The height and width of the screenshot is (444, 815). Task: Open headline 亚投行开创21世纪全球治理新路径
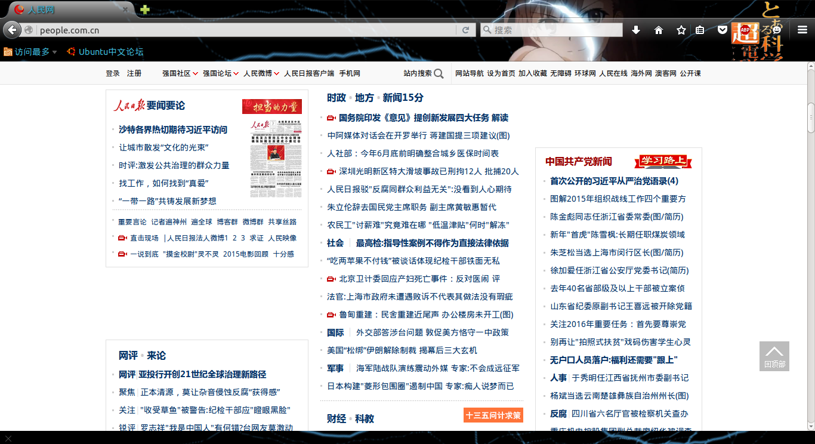coord(202,374)
